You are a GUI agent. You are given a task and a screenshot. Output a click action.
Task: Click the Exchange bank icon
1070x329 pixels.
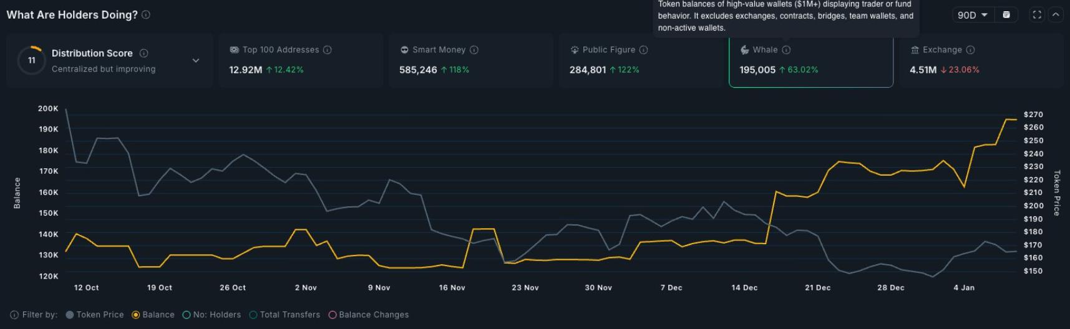point(915,50)
